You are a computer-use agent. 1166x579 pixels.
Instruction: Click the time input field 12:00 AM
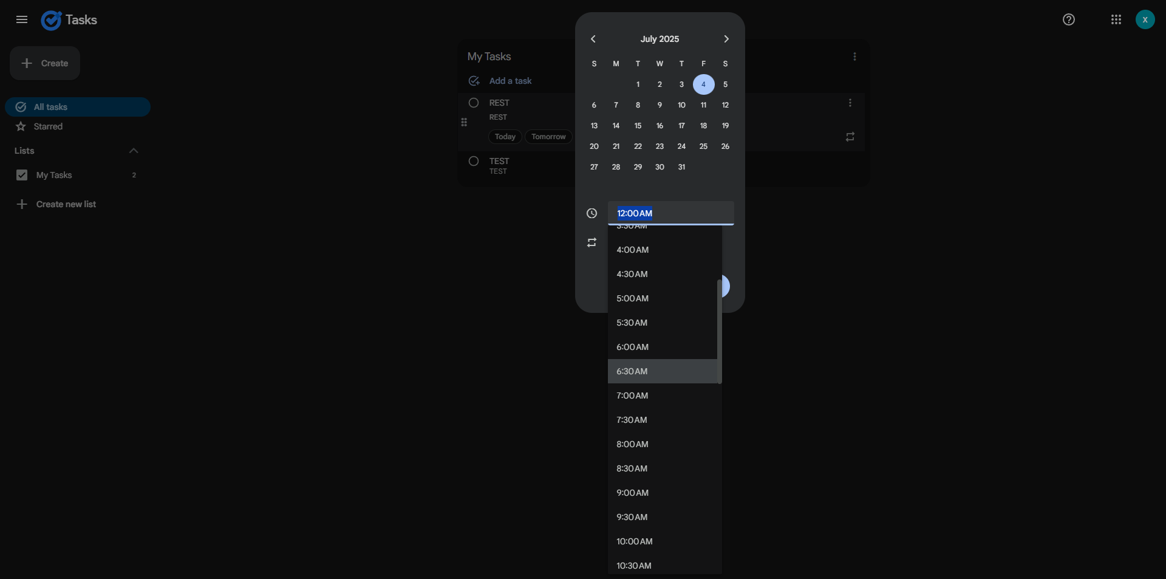point(671,213)
